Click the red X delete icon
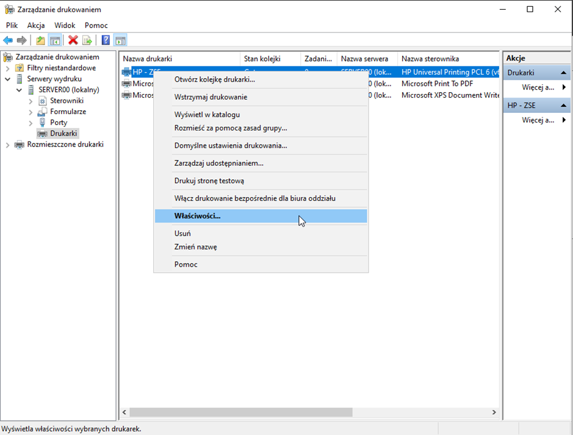Viewport: 573px width, 435px height. coord(73,40)
